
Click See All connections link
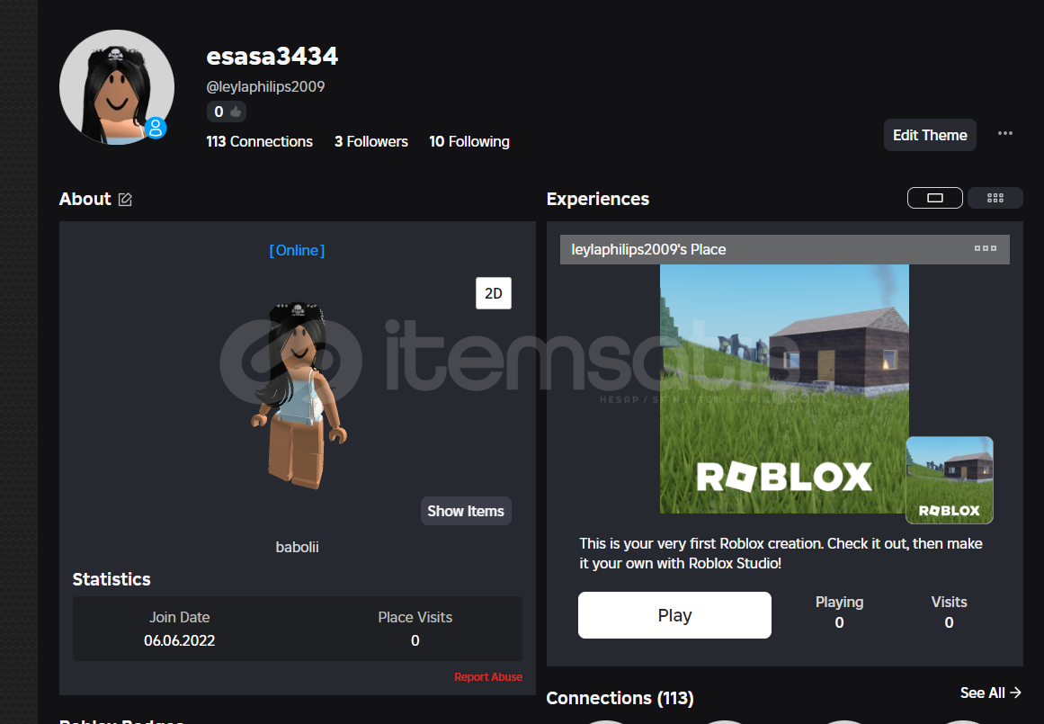tap(990, 693)
